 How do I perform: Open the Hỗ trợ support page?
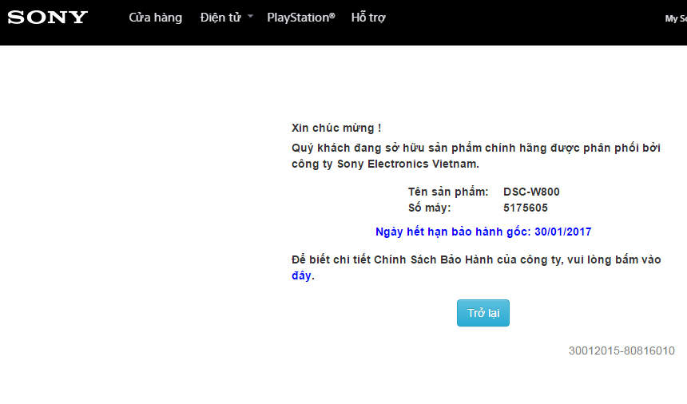pyautogui.click(x=368, y=18)
